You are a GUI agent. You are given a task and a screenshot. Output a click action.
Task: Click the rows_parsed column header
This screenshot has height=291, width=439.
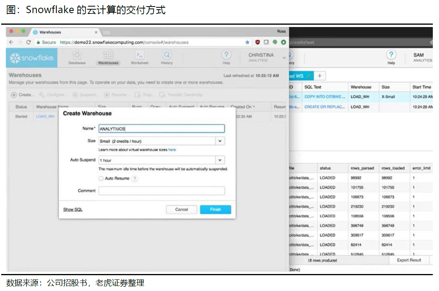point(362,168)
